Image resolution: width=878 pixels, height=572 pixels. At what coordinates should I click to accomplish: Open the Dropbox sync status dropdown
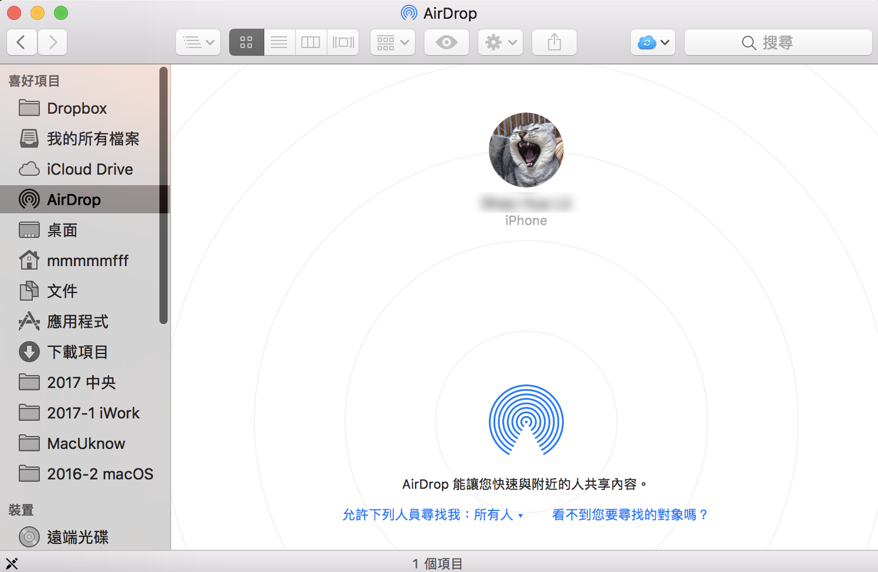(x=653, y=42)
